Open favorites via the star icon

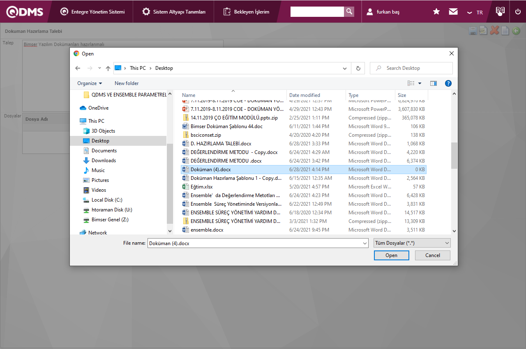click(x=436, y=11)
